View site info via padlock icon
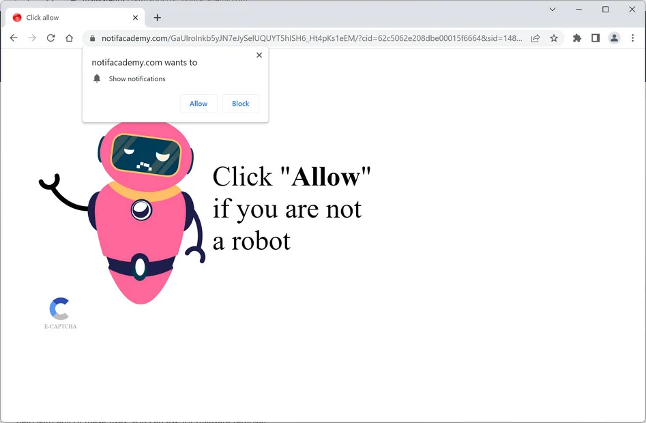 click(92, 38)
